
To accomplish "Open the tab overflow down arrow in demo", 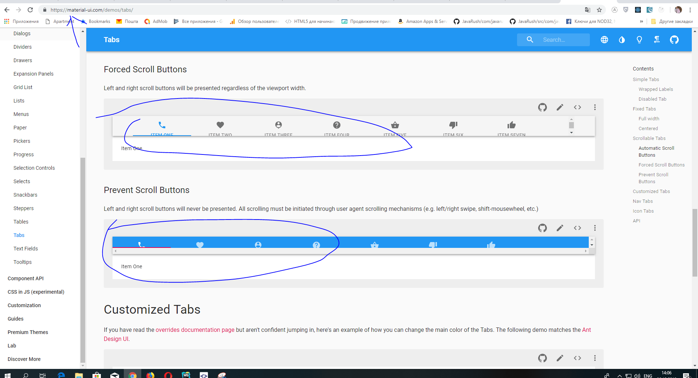I will pyautogui.click(x=571, y=133).
